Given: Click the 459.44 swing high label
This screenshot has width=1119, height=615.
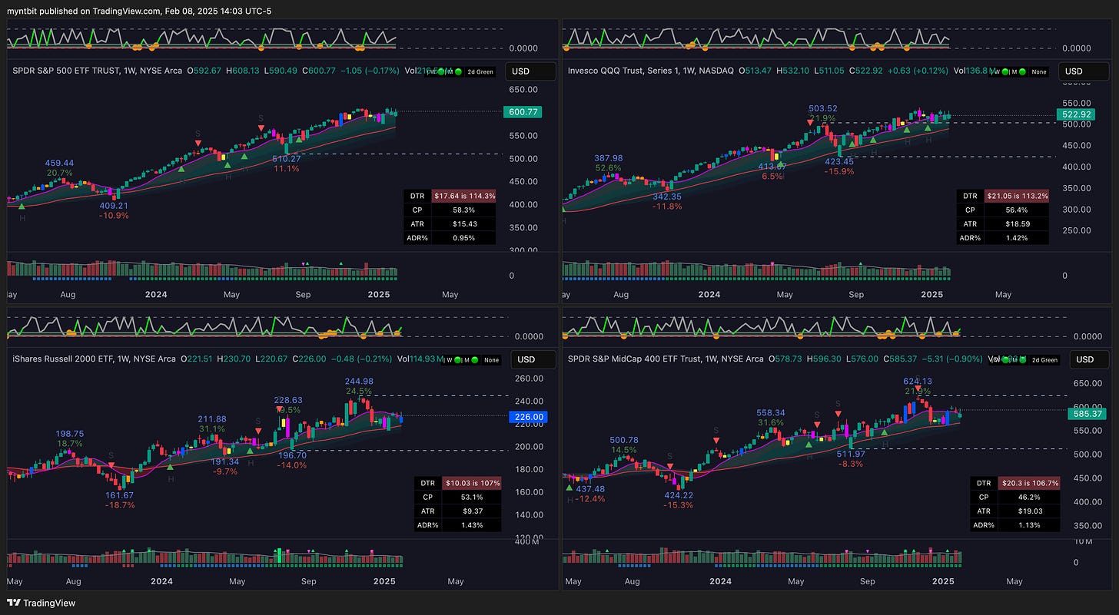Looking at the screenshot, I should click(x=59, y=163).
